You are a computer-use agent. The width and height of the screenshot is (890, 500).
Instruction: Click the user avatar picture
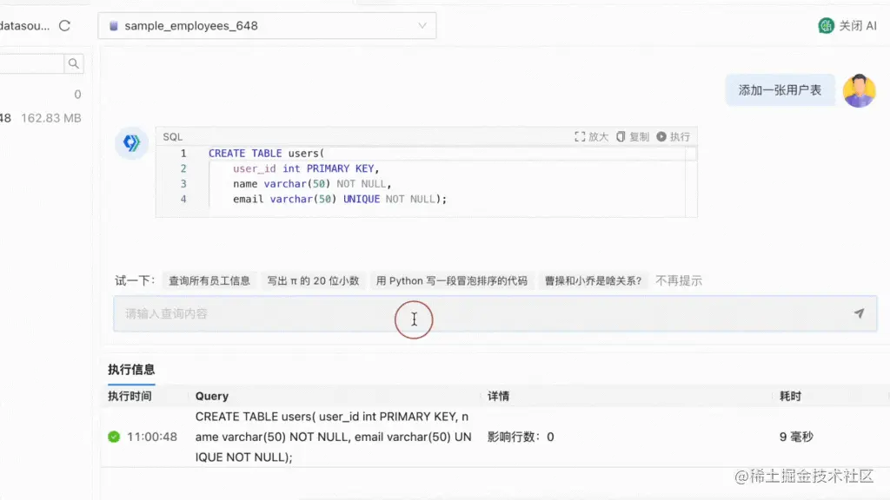(859, 90)
